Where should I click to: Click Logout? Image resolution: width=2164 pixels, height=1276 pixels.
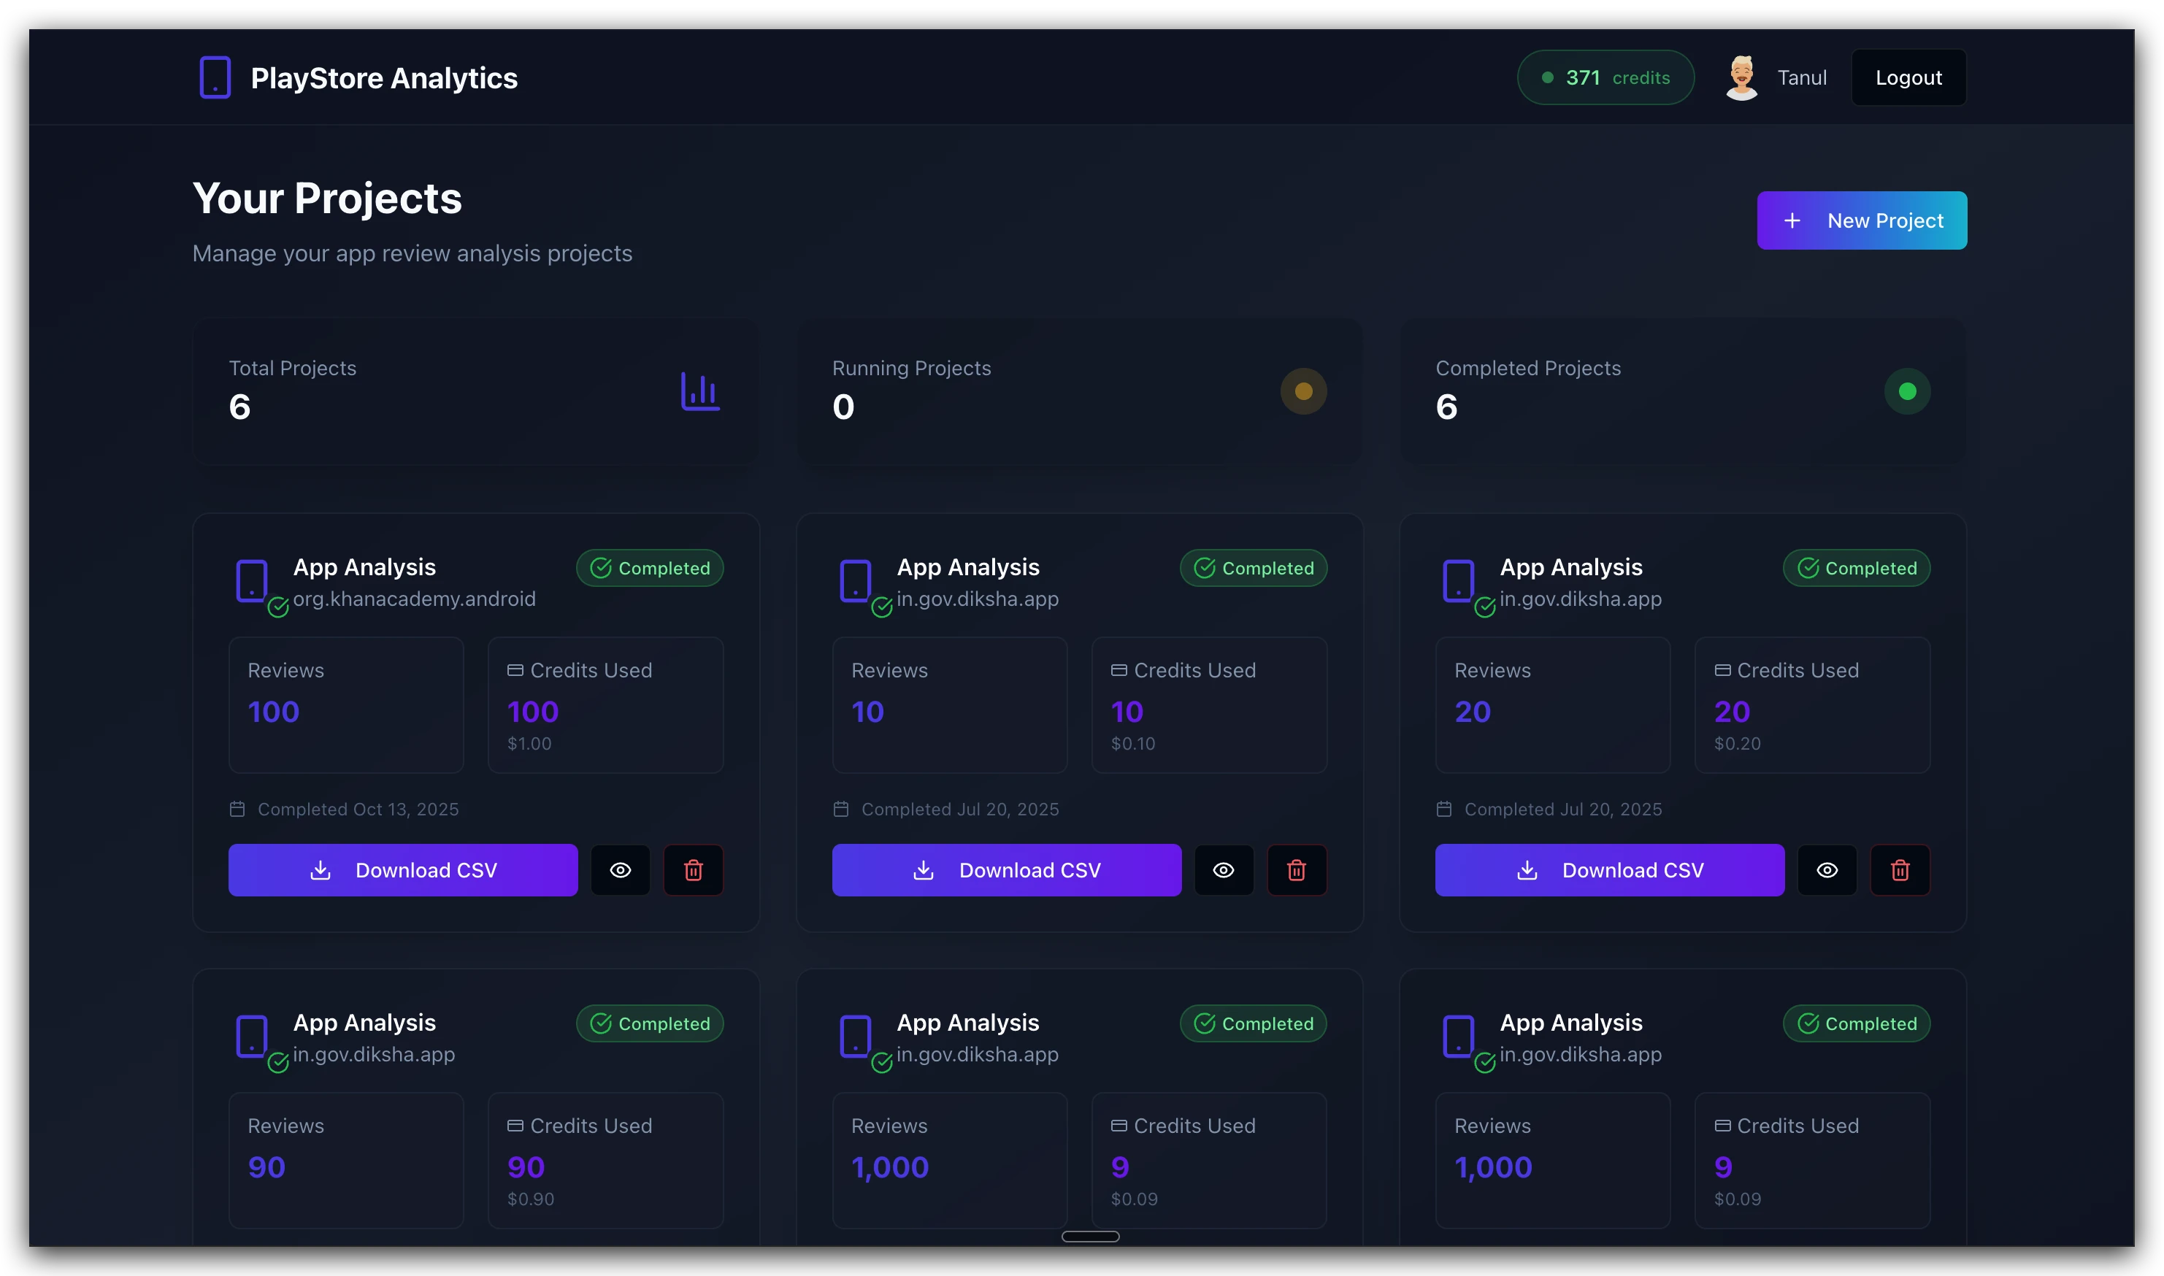[1908, 77]
